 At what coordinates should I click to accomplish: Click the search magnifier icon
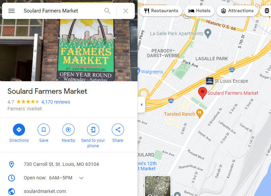tap(107, 11)
